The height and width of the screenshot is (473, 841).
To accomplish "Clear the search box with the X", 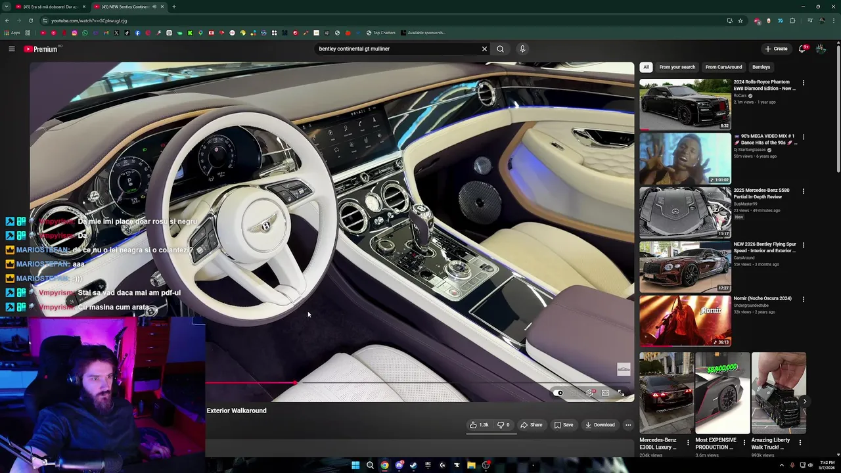I will (485, 49).
